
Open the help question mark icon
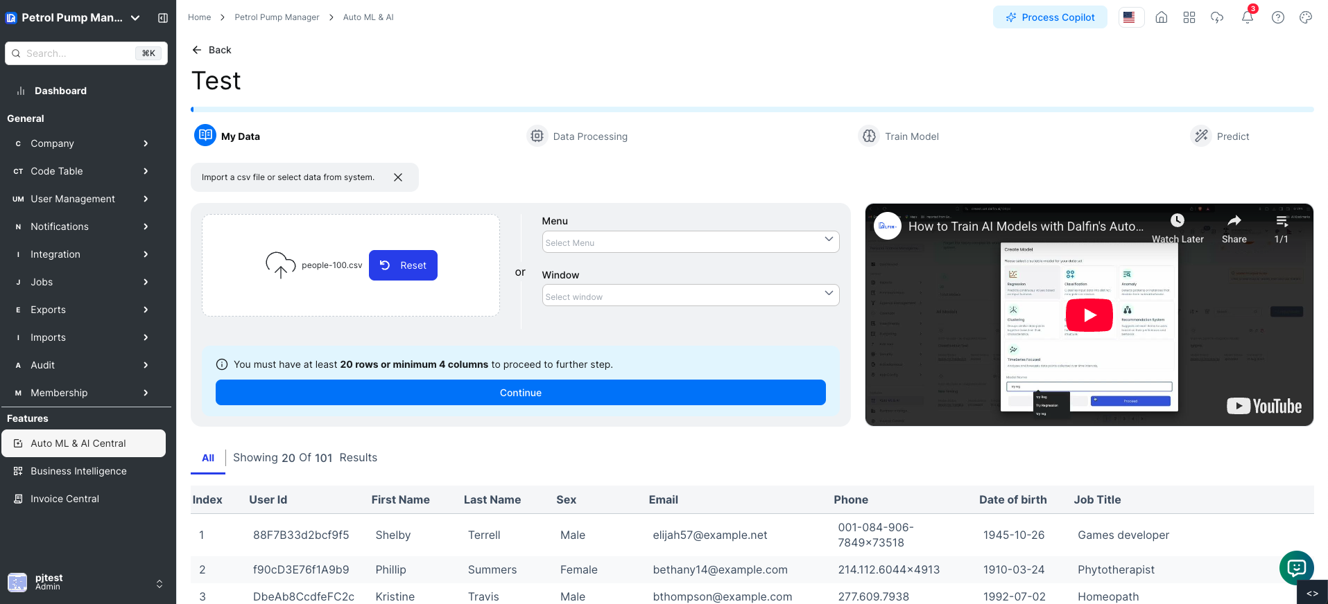point(1278,17)
